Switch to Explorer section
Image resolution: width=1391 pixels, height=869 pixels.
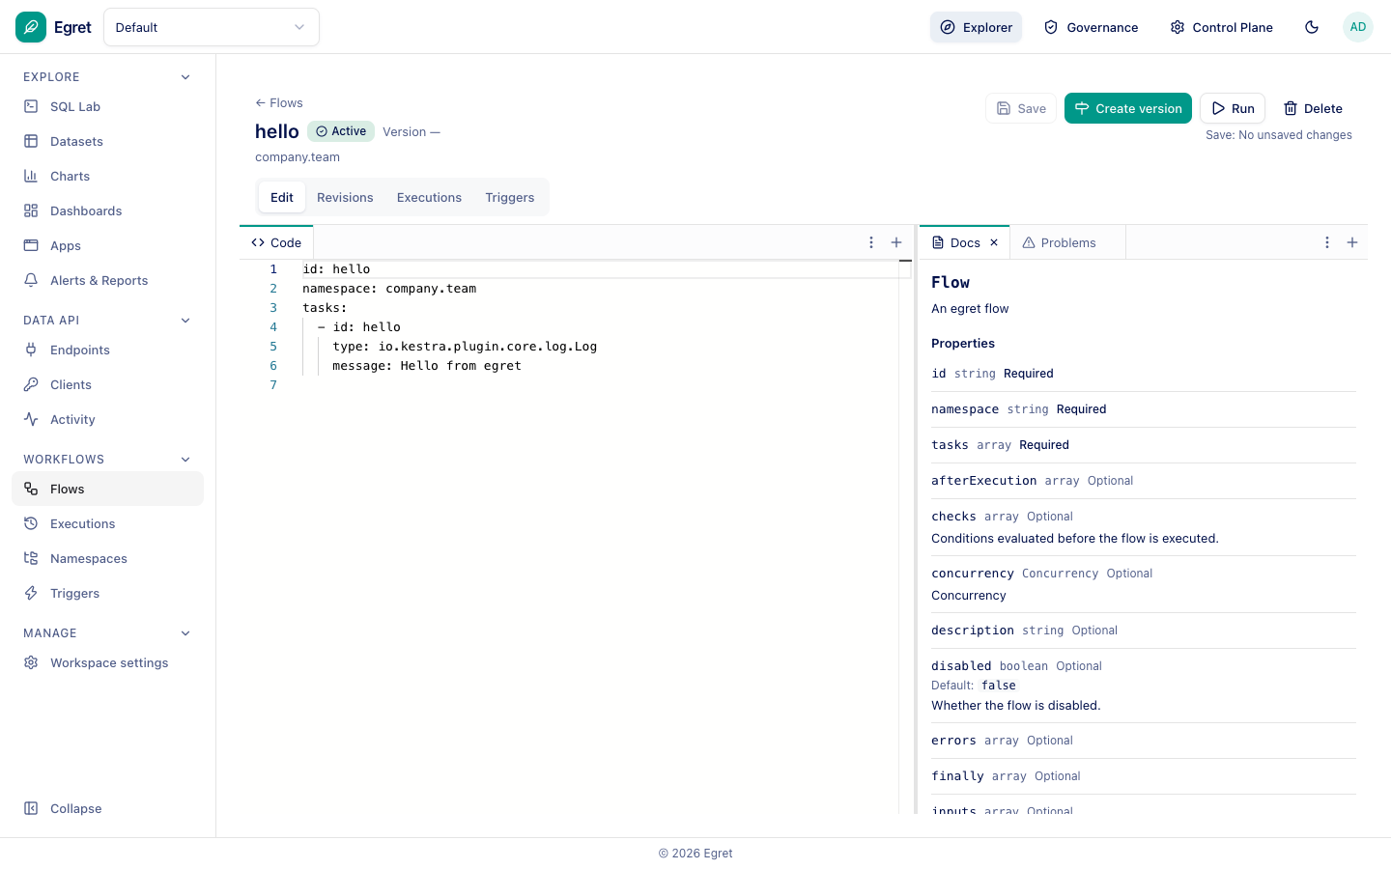(x=976, y=27)
